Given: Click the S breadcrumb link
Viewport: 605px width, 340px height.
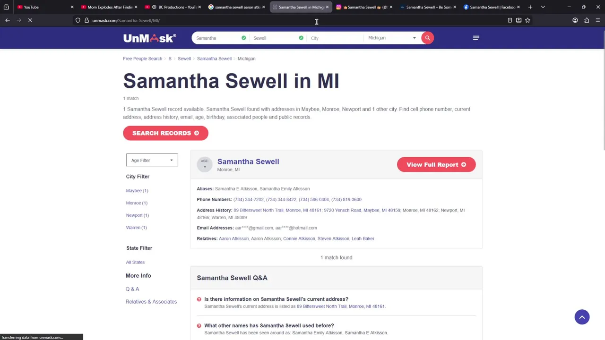Looking at the screenshot, I should pos(170,59).
